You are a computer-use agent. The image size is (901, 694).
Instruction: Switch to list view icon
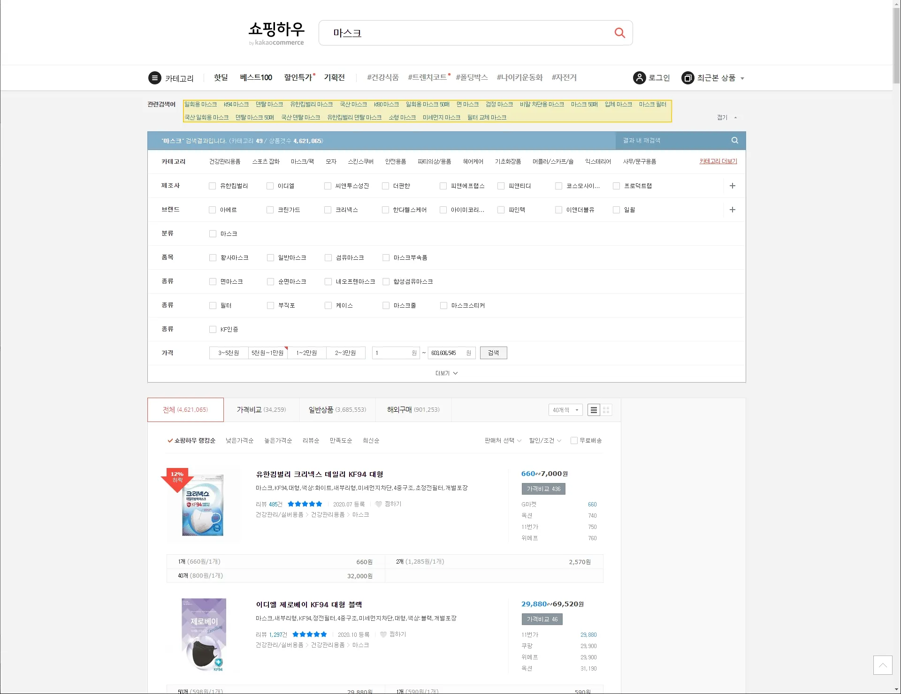click(594, 410)
